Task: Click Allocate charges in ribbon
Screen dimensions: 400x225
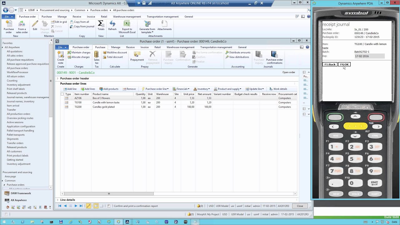Action: 78,57
